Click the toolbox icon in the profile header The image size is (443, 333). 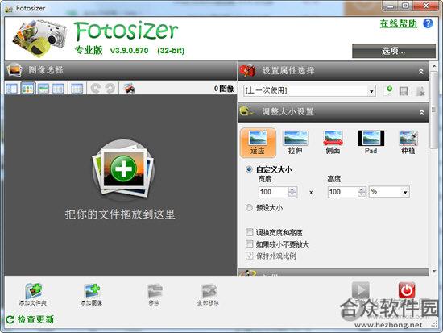point(247,70)
